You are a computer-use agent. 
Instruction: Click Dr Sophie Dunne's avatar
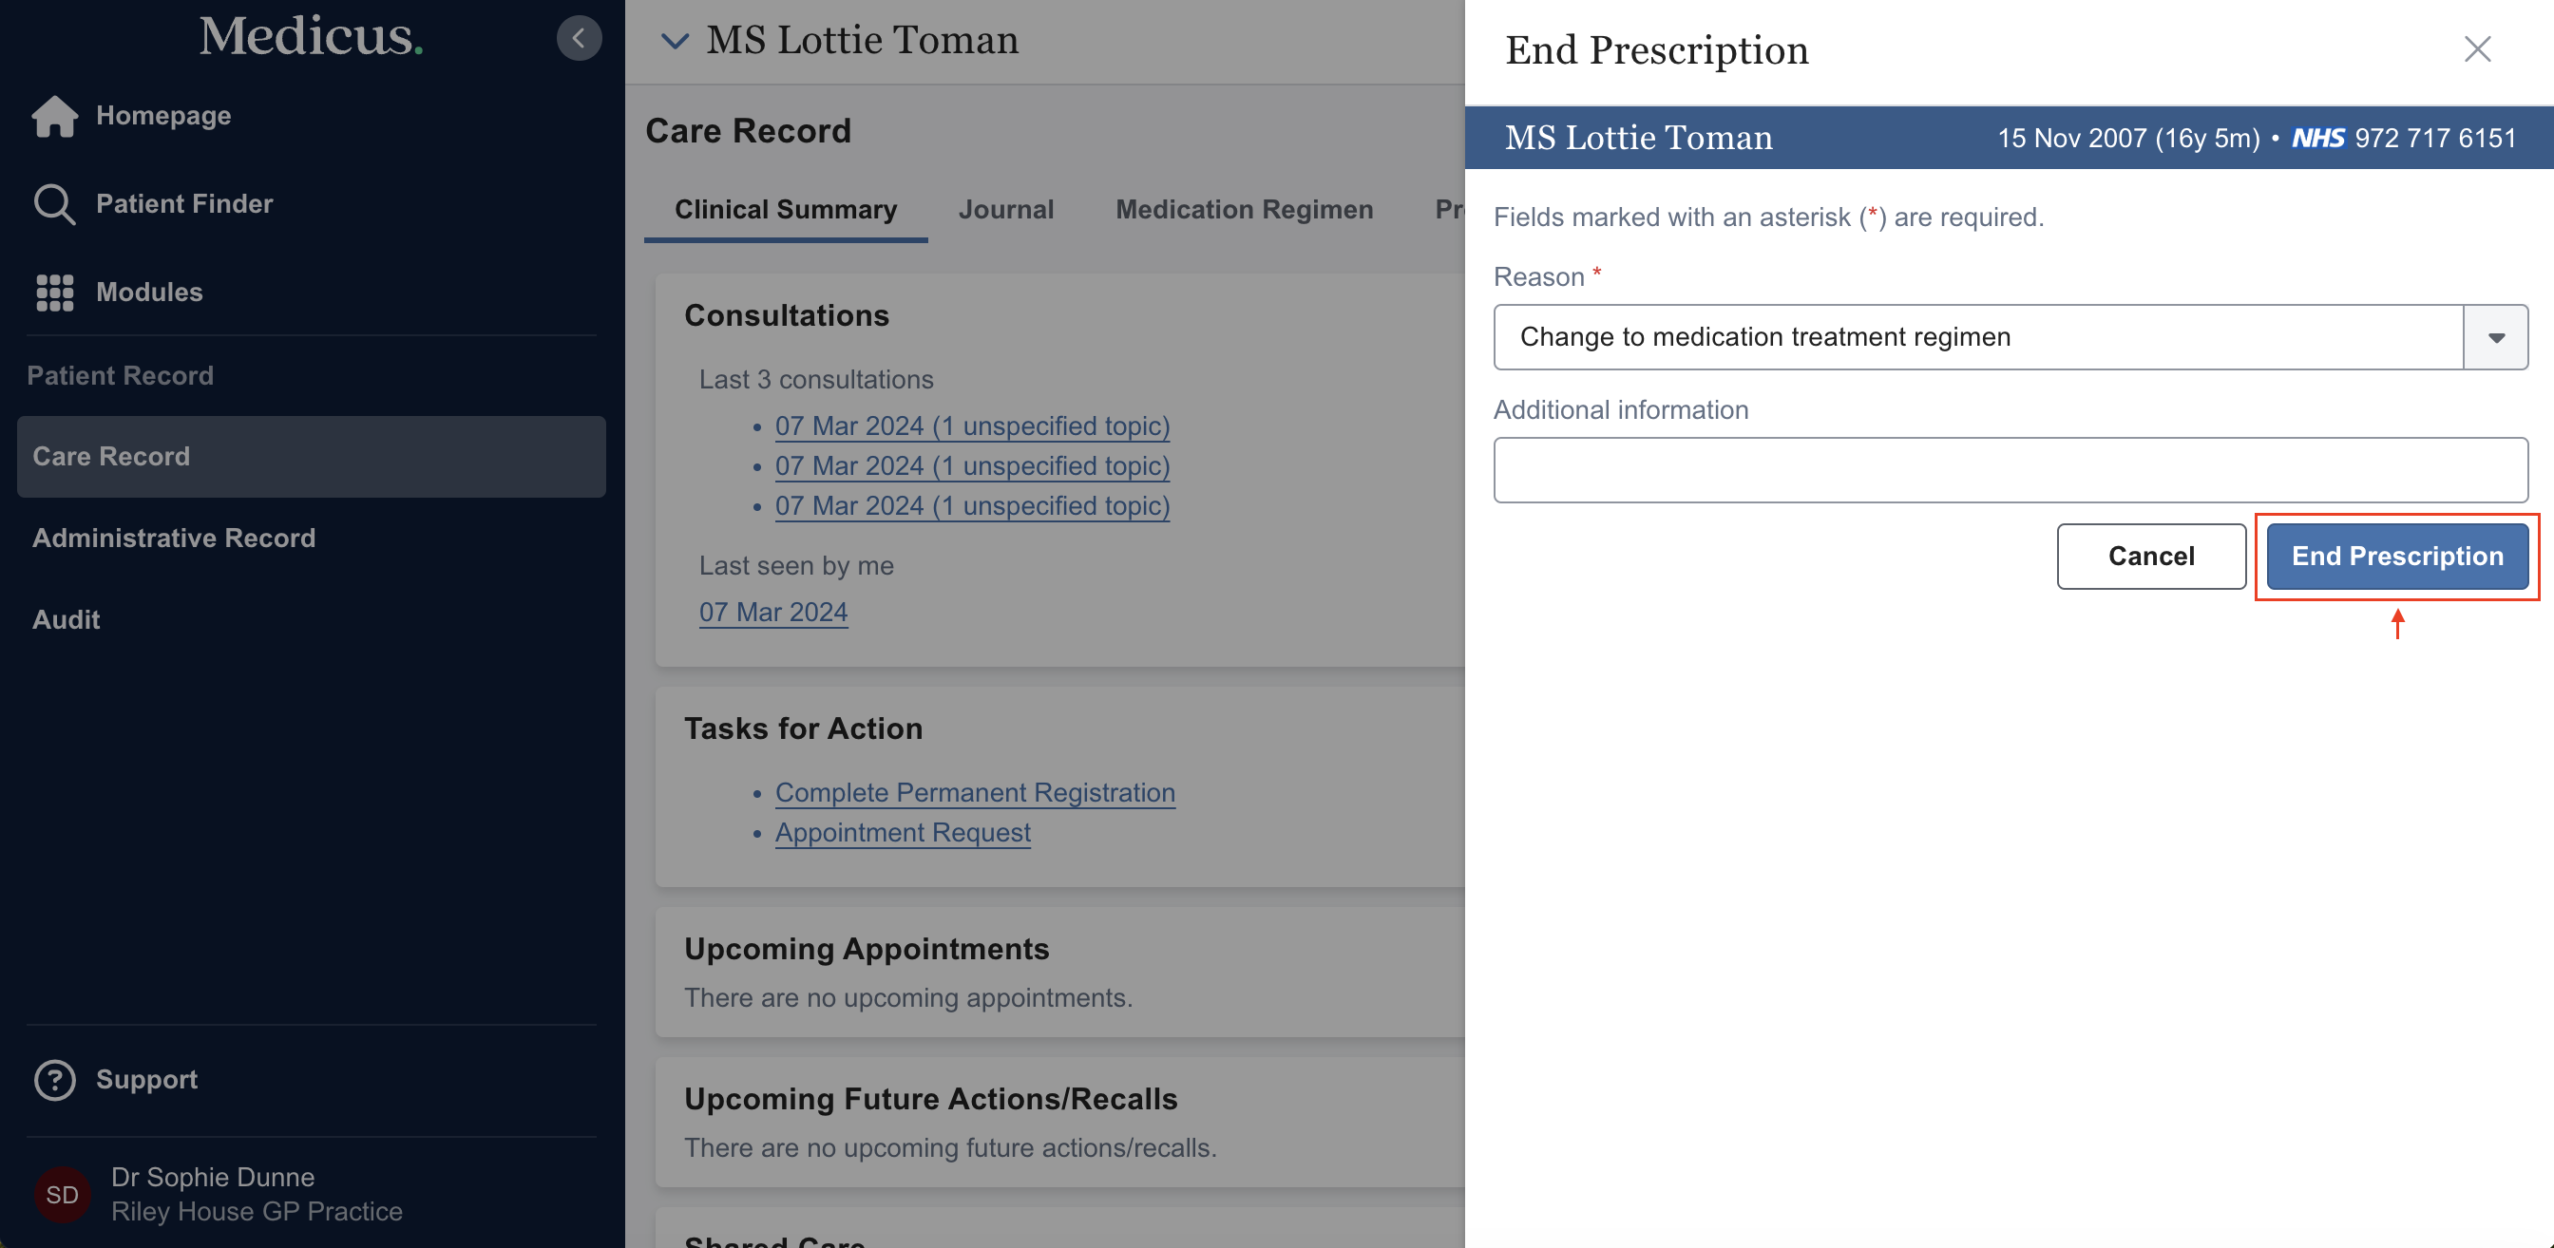click(x=62, y=1195)
